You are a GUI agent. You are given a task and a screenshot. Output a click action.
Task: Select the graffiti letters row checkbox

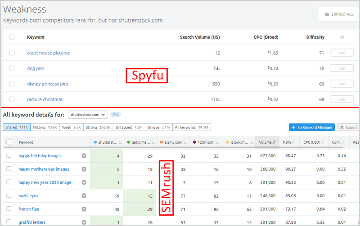[9, 222]
